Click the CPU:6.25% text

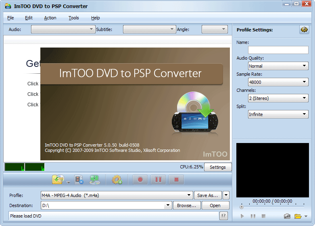click(x=192, y=167)
